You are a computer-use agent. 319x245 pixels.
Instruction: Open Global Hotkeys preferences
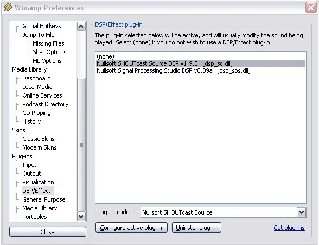[x=41, y=26]
